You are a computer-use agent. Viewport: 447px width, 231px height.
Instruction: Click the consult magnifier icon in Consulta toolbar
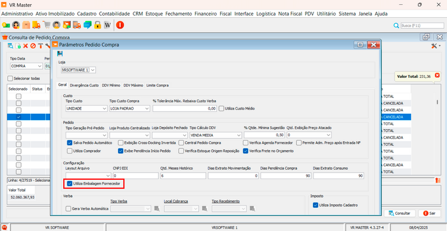(x=10, y=46)
